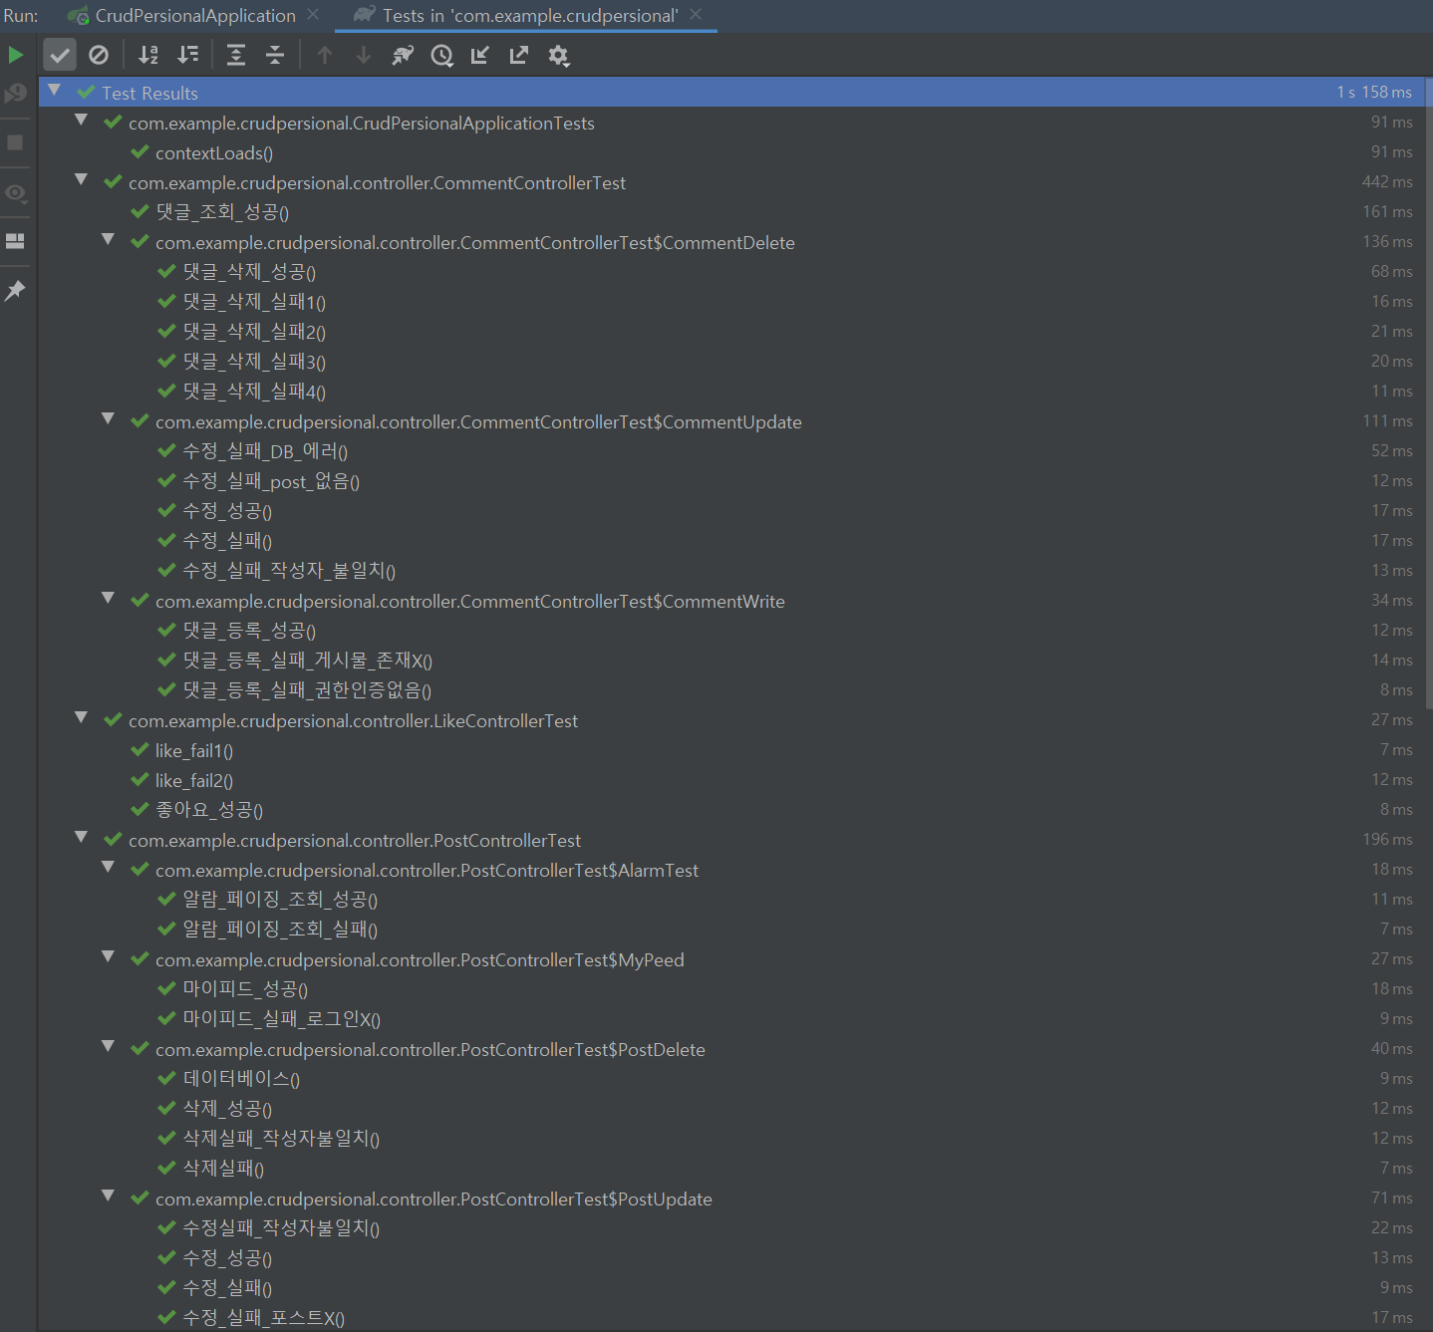Click the Stop process square icon
Screen dimensions: 1433x1332
pos(15,142)
